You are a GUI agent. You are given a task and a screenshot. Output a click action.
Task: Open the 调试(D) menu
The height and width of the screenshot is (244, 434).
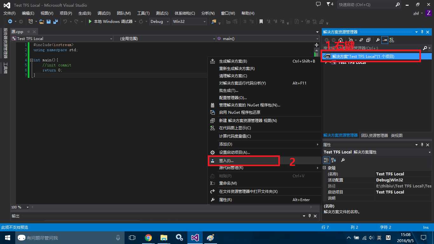click(x=104, y=13)
